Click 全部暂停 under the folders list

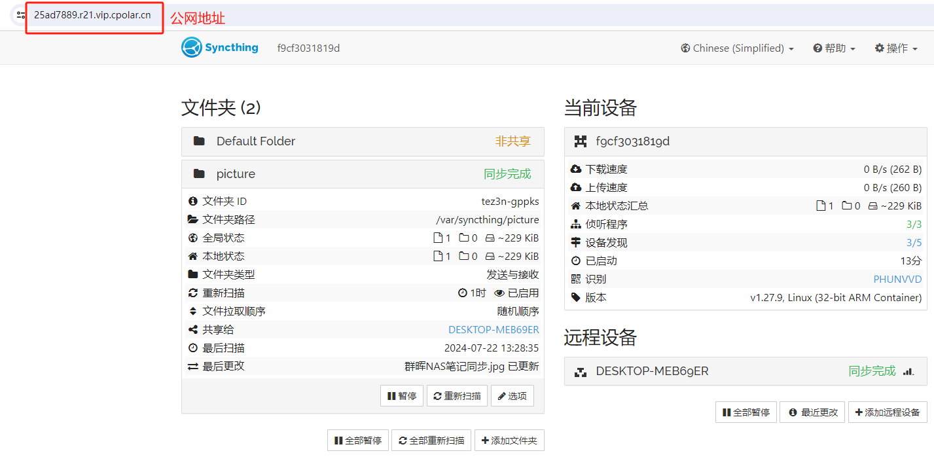coord(357,441)
